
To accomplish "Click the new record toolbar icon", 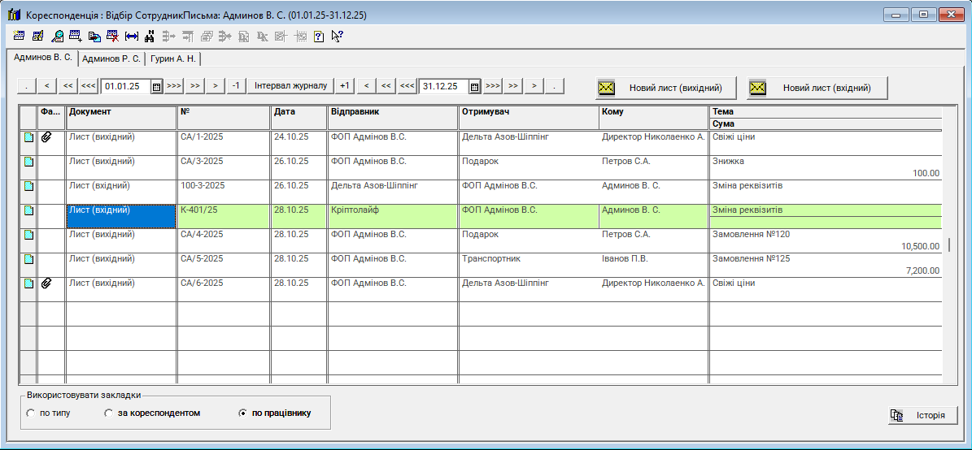I will (19, 36).
